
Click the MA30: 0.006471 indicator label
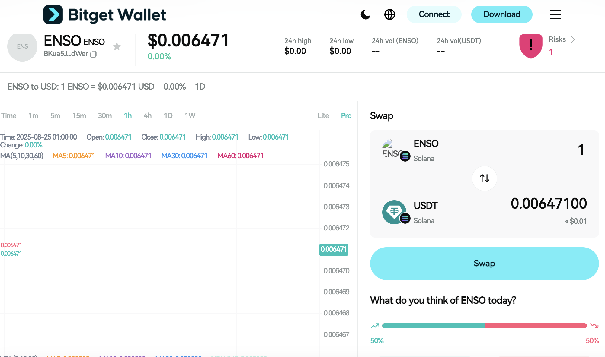184,156
